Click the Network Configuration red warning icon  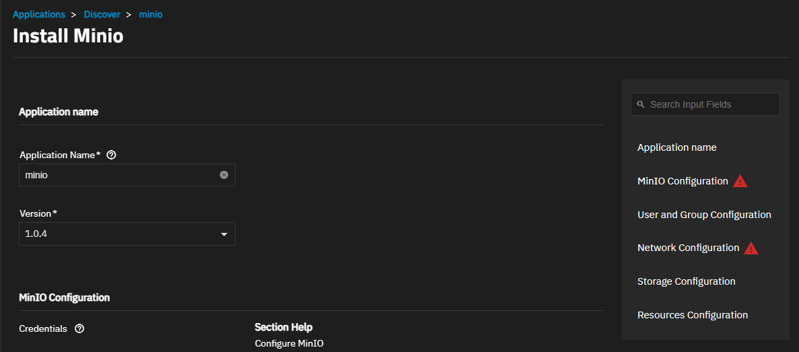coord(751,248)
